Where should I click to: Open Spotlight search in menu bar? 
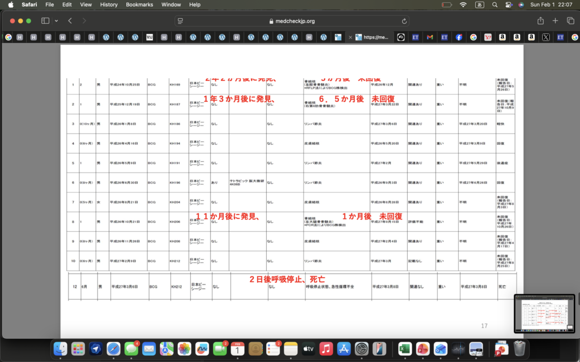(494, 5)
